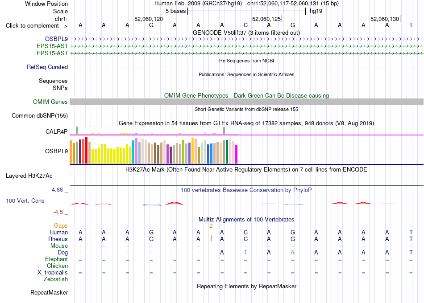Click 'RefSeq genes from NCBI' title
The width and height of the screenshot is (424, 303).
246,61
